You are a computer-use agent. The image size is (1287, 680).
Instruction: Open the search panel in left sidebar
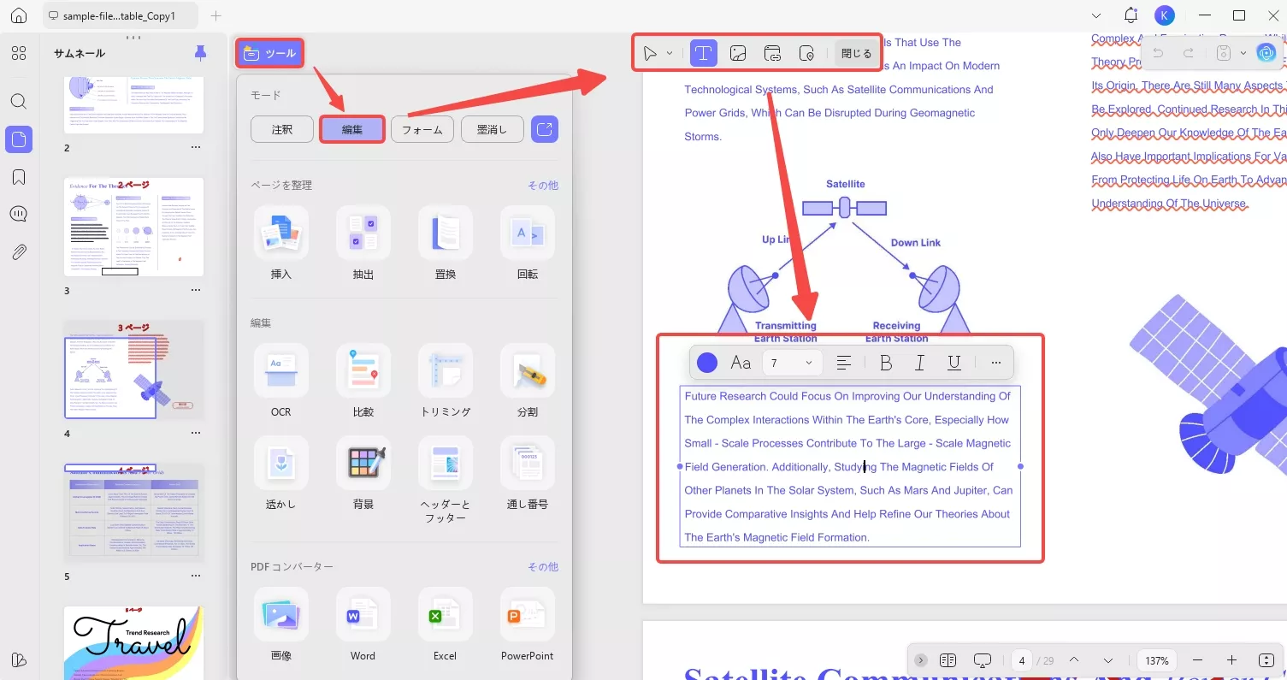[x=19, y=101]
